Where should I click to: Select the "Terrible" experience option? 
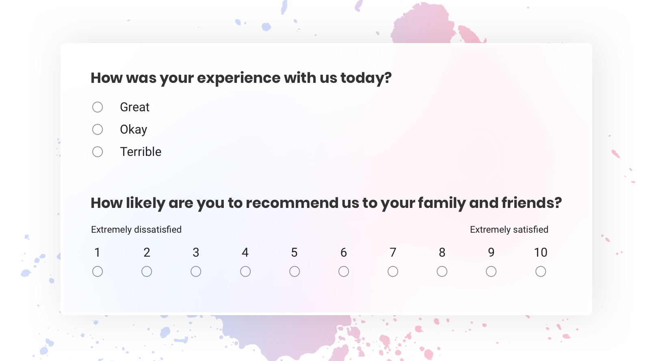point(97,151)
